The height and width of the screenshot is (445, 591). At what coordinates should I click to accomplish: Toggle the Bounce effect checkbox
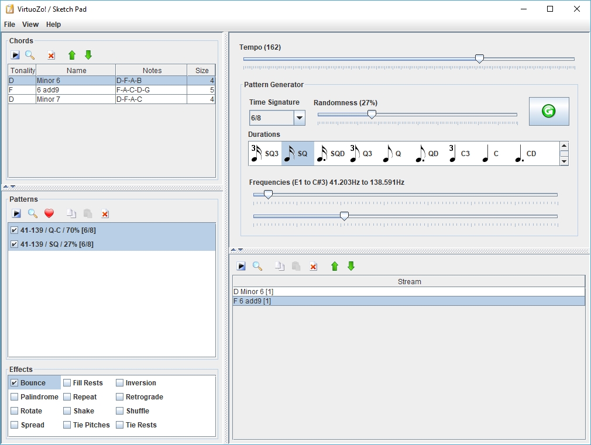pos(15,383)
